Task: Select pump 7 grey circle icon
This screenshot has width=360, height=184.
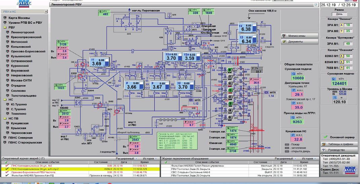Action: click(230, 77)
